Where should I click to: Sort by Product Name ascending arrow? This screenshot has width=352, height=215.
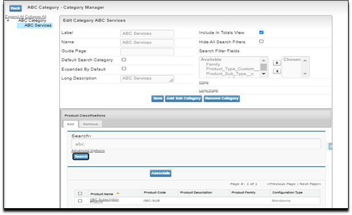[117, 193]
